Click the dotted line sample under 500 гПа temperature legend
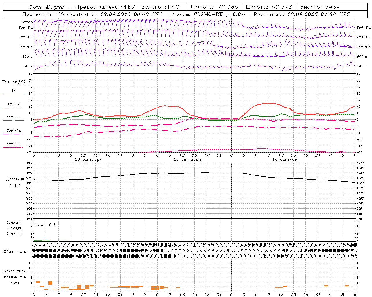Screen dimensions: 372x297 click(13, 147)
